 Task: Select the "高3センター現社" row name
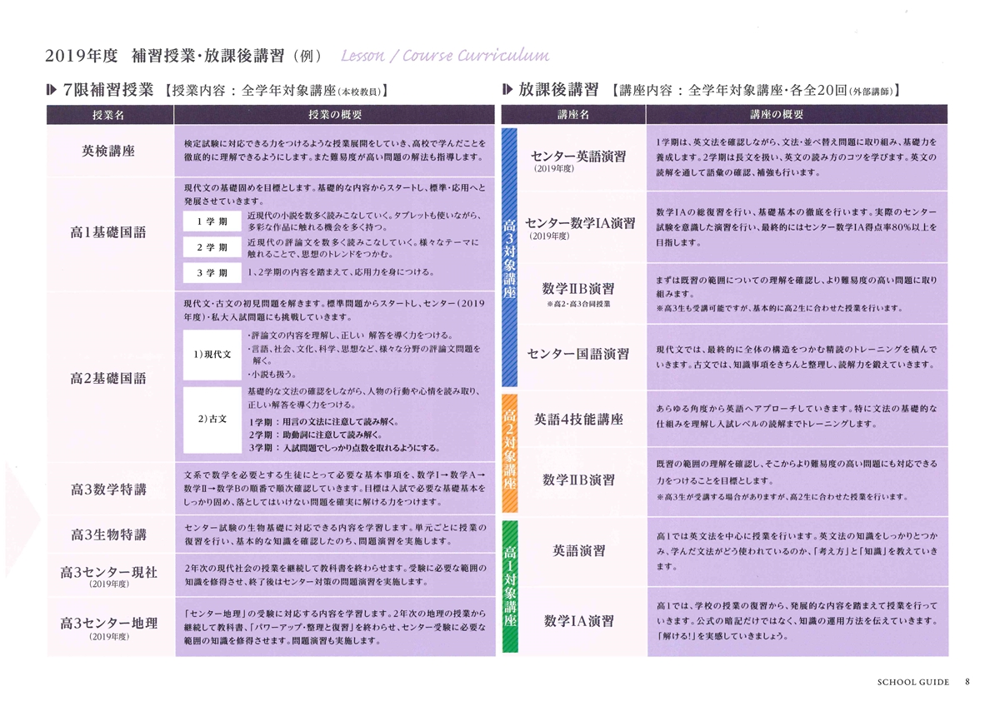click(108, 572)
